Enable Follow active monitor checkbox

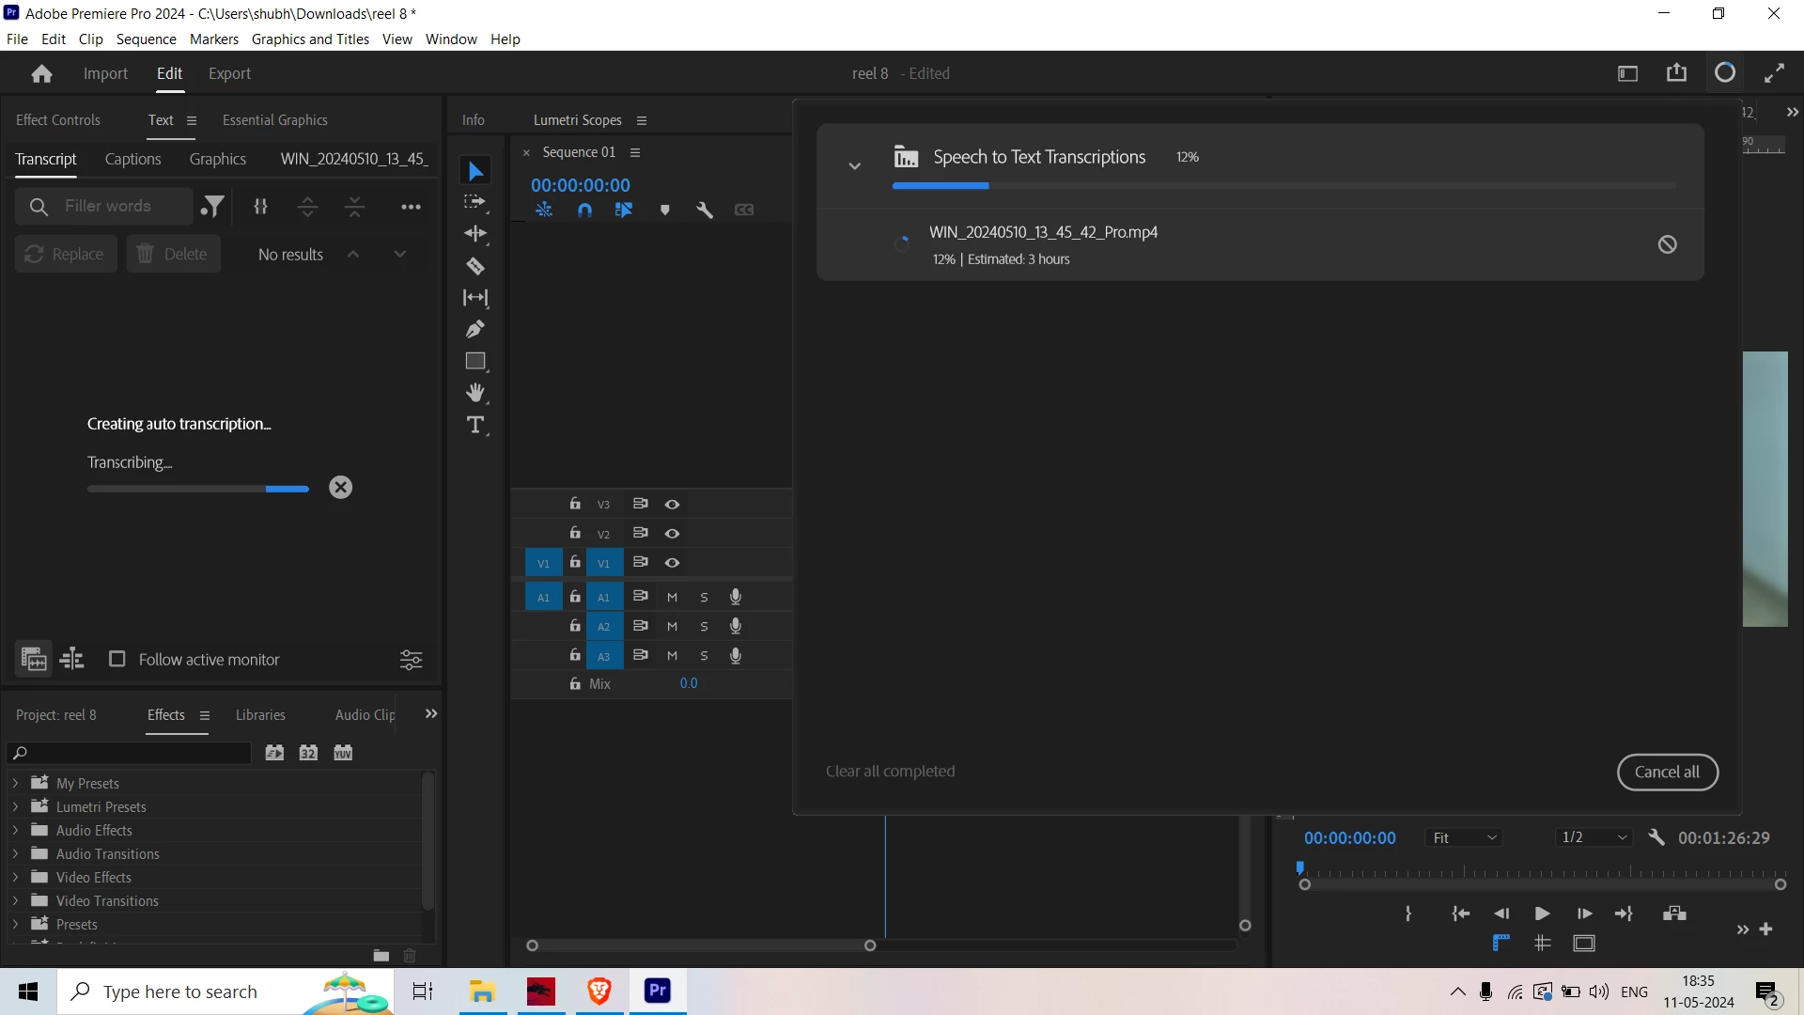[x=117, y=659]
